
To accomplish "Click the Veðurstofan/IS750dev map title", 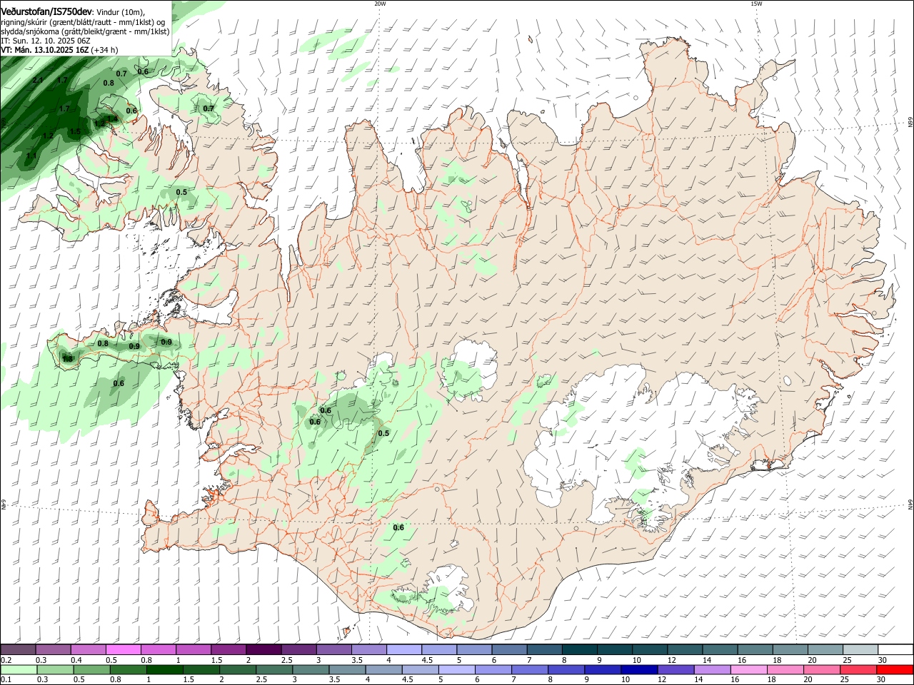I will pos(47,12).
